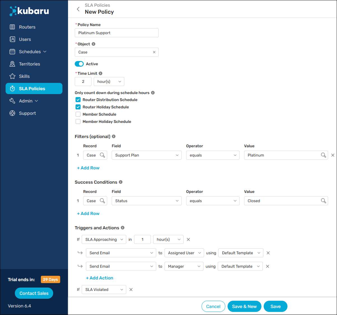Clear the Case object with the X icon

point(154,52)
